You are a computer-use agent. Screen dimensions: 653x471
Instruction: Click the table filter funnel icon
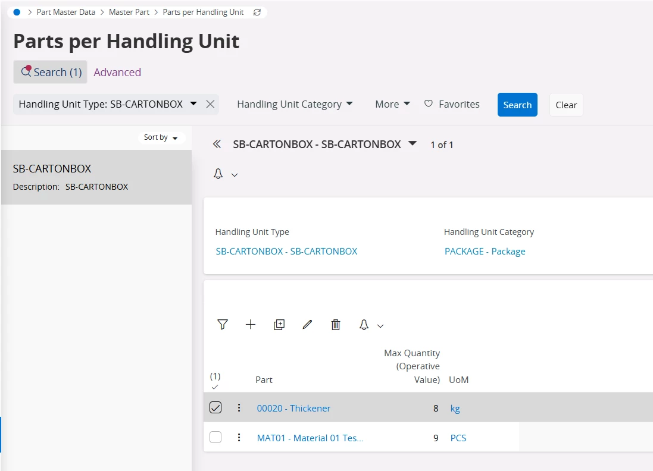pos(223,325)
